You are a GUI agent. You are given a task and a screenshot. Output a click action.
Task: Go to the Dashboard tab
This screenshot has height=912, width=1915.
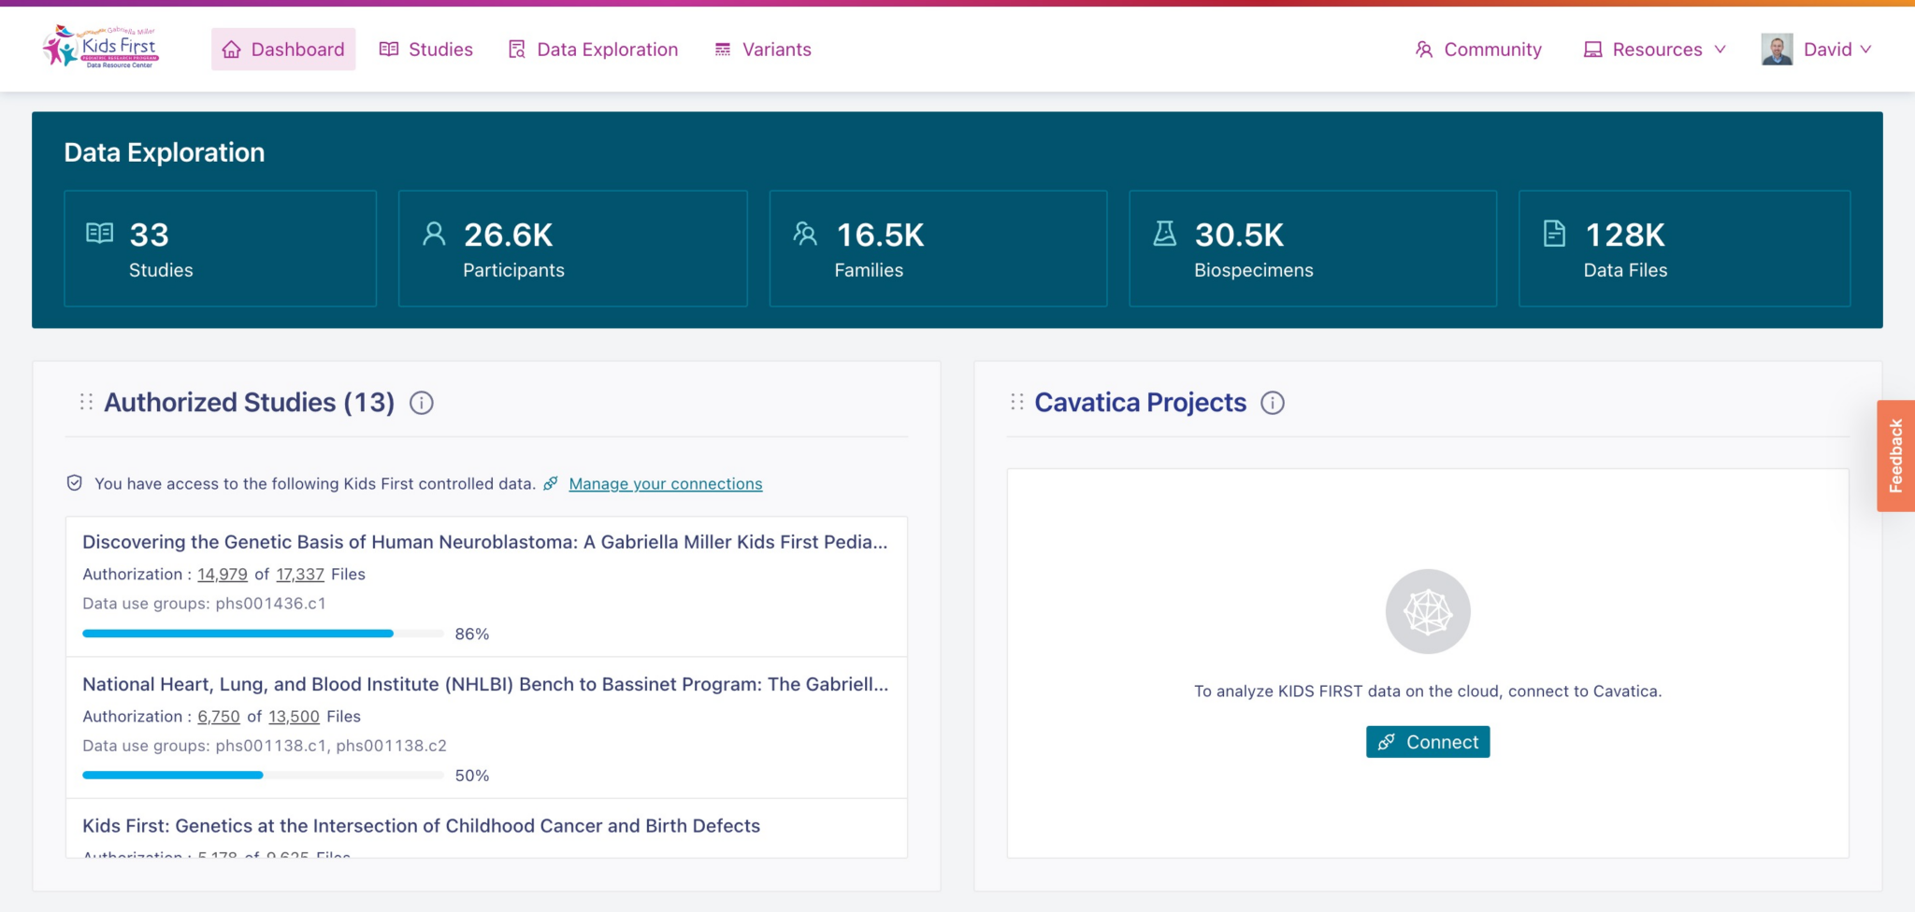tap(283, 50)
